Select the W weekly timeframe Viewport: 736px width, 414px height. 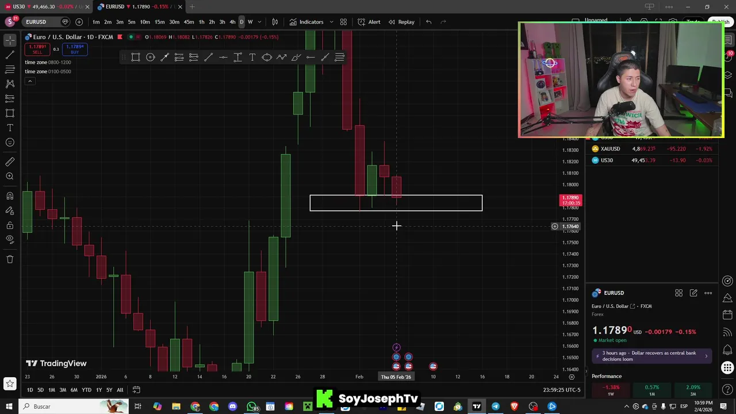(250, 22)
